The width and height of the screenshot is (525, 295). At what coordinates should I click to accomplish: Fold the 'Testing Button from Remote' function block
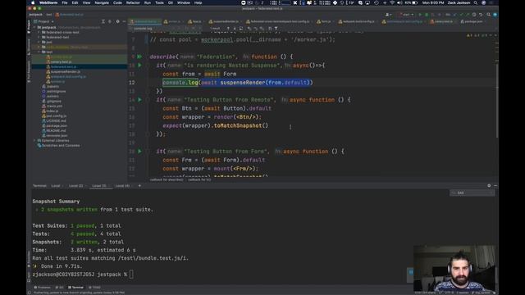pos(148,100)
